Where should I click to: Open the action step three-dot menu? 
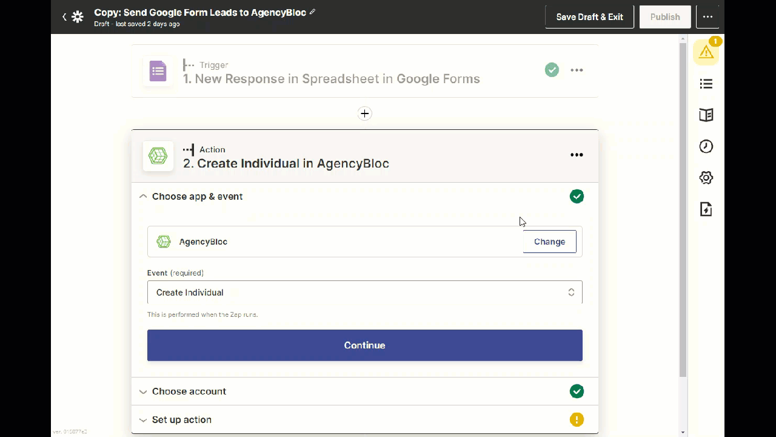(x=577, y=155)
